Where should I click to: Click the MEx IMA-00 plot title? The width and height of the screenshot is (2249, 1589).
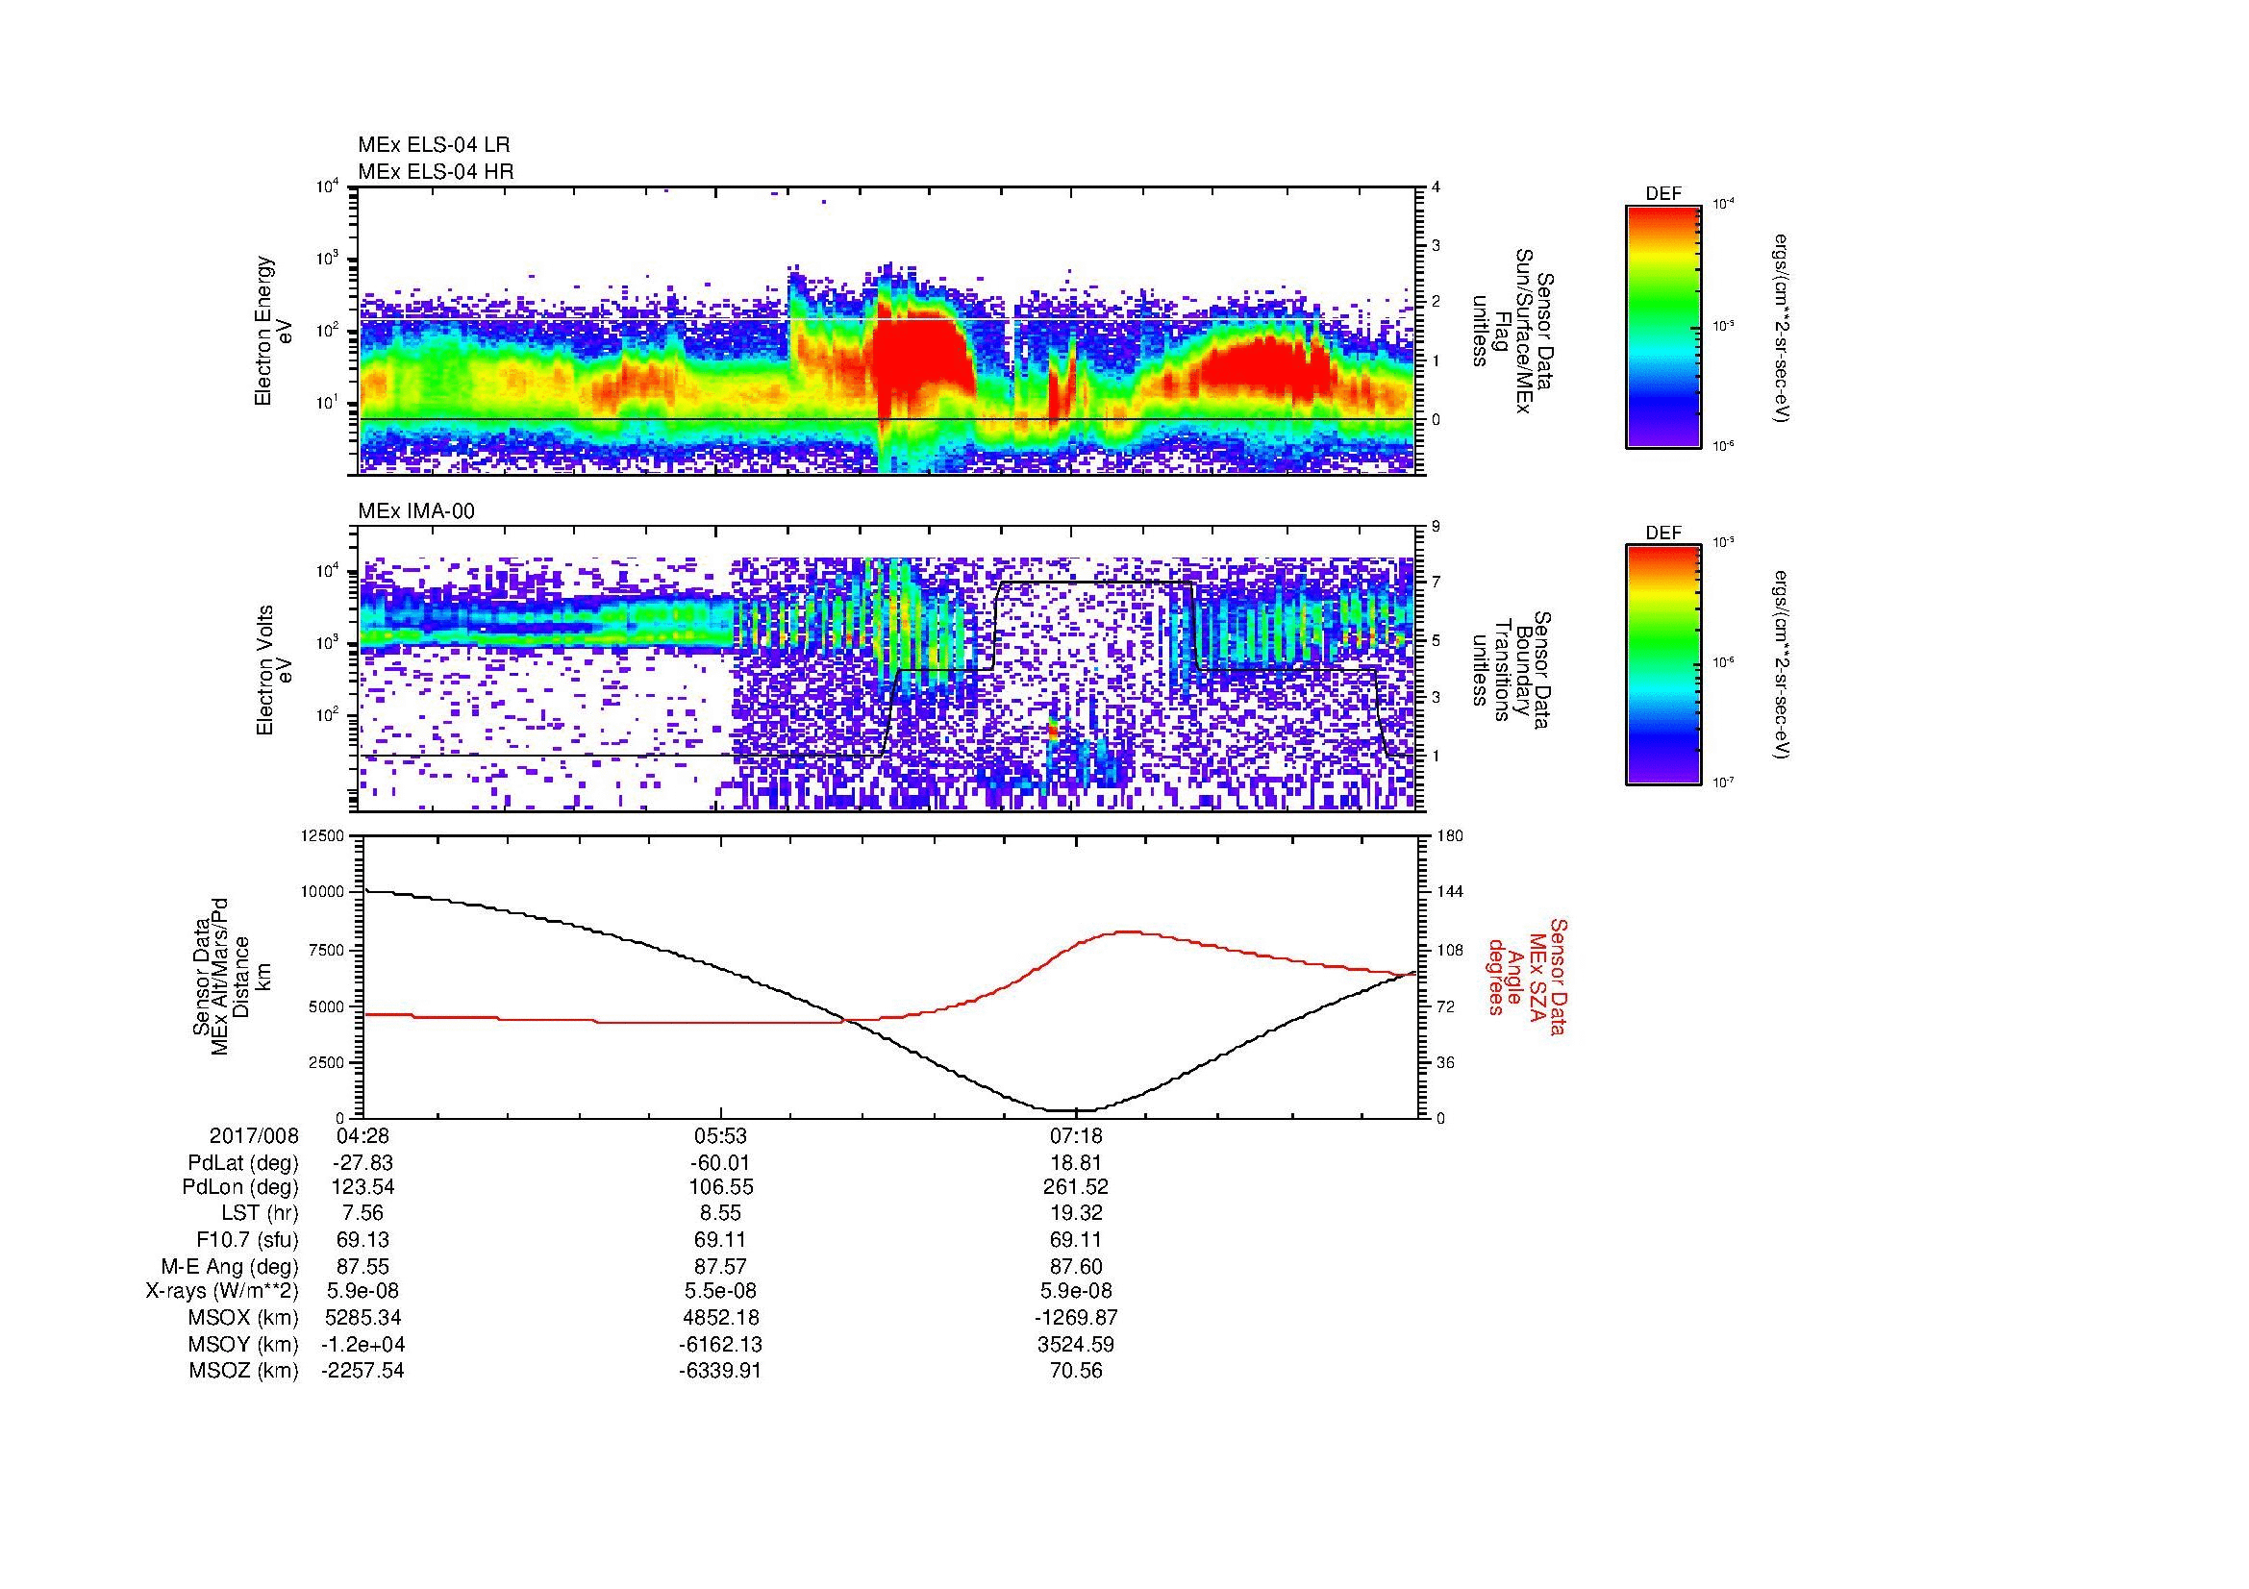tap(416, 511)
